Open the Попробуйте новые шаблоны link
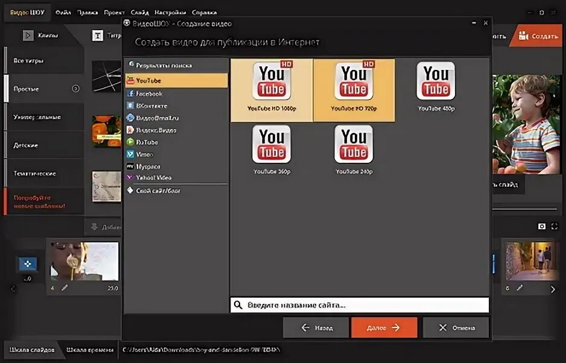The height and width of the screenshot is (363, 566). (x=39, y=202)
